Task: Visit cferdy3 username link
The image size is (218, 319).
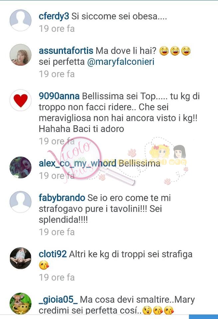Action: coord(54,16)
